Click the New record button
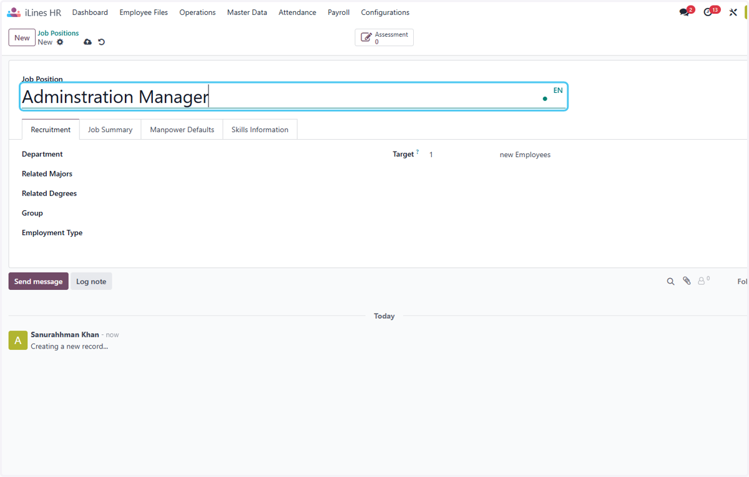Viewport: 749px width, 477px height. [22, 37]
